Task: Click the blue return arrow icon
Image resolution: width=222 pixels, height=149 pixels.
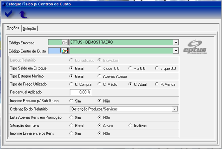Action: point(23,15)
